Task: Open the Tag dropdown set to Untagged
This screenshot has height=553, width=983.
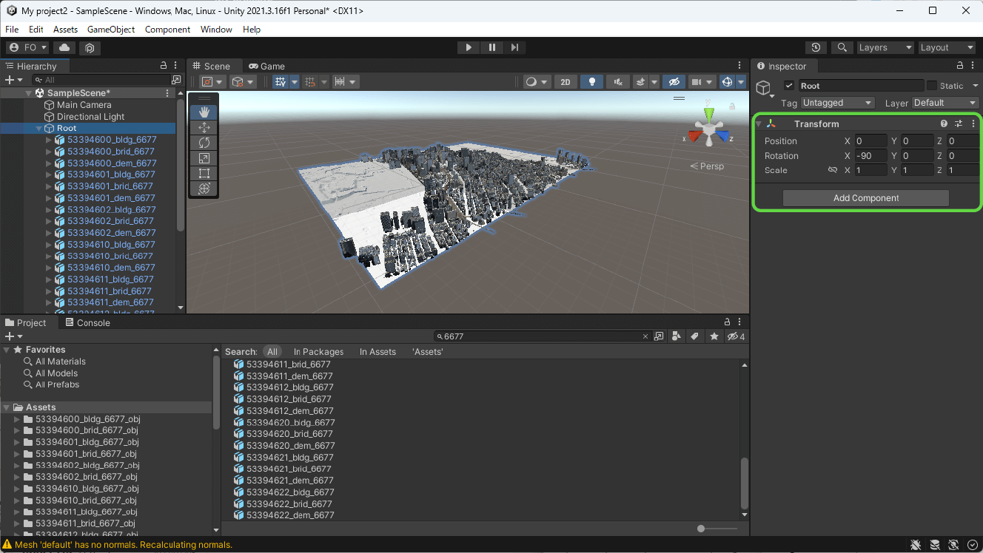Action: tap(837, 103)
